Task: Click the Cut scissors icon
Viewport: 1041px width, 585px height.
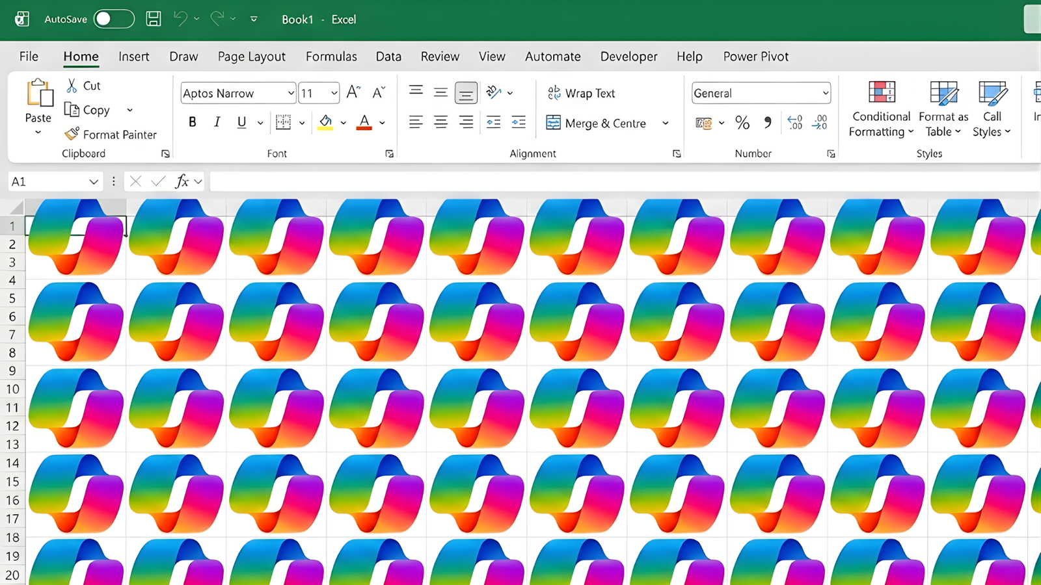Action: coord(72,85)
